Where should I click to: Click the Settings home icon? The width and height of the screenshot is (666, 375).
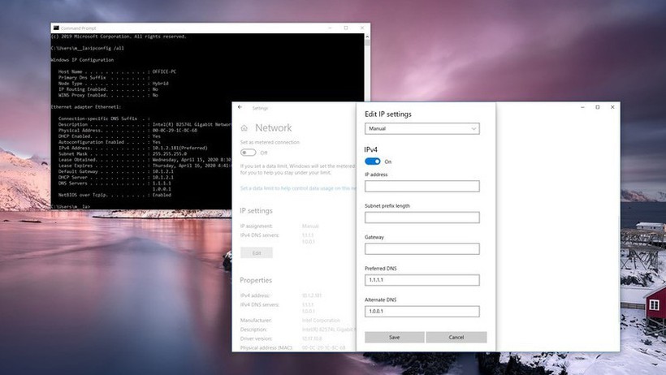pos(244,127)
